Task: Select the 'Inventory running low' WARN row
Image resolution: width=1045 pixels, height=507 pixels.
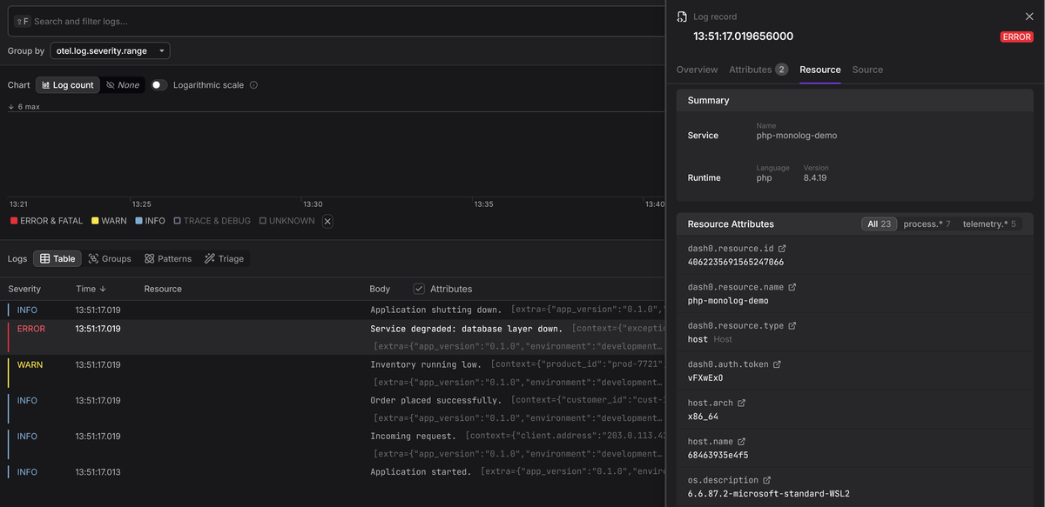Action: pyautogui.click(x=333, y=373)
